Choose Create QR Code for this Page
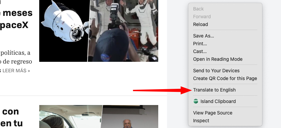Screen dimensions: 281x128 coord(225,78)
